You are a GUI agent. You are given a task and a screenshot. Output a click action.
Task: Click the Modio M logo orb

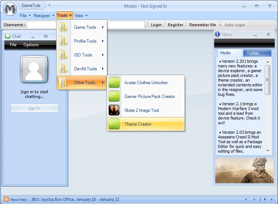(x=10, y=9)
